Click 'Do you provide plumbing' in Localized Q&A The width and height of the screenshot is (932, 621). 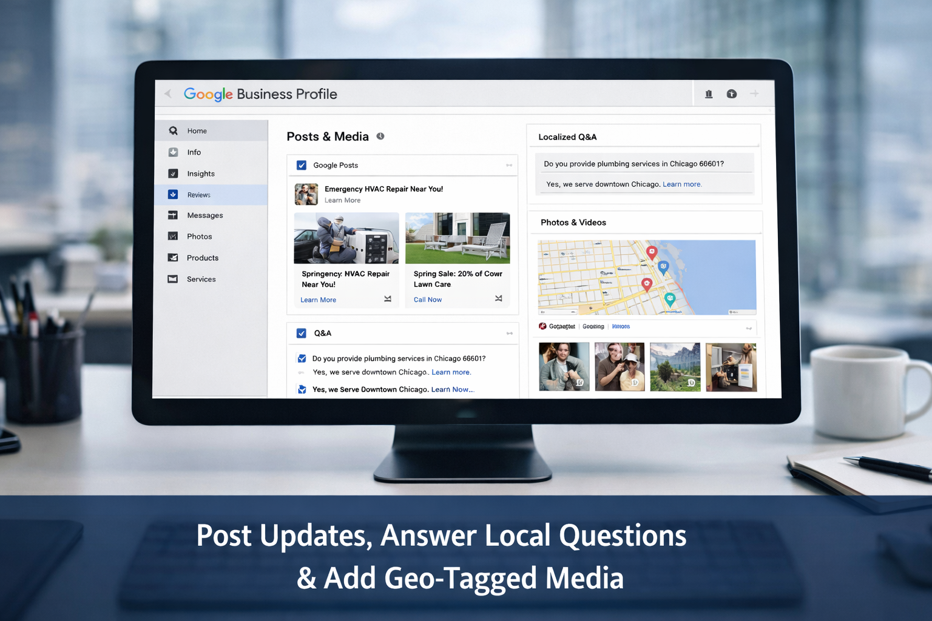click(x=633, y=164)
